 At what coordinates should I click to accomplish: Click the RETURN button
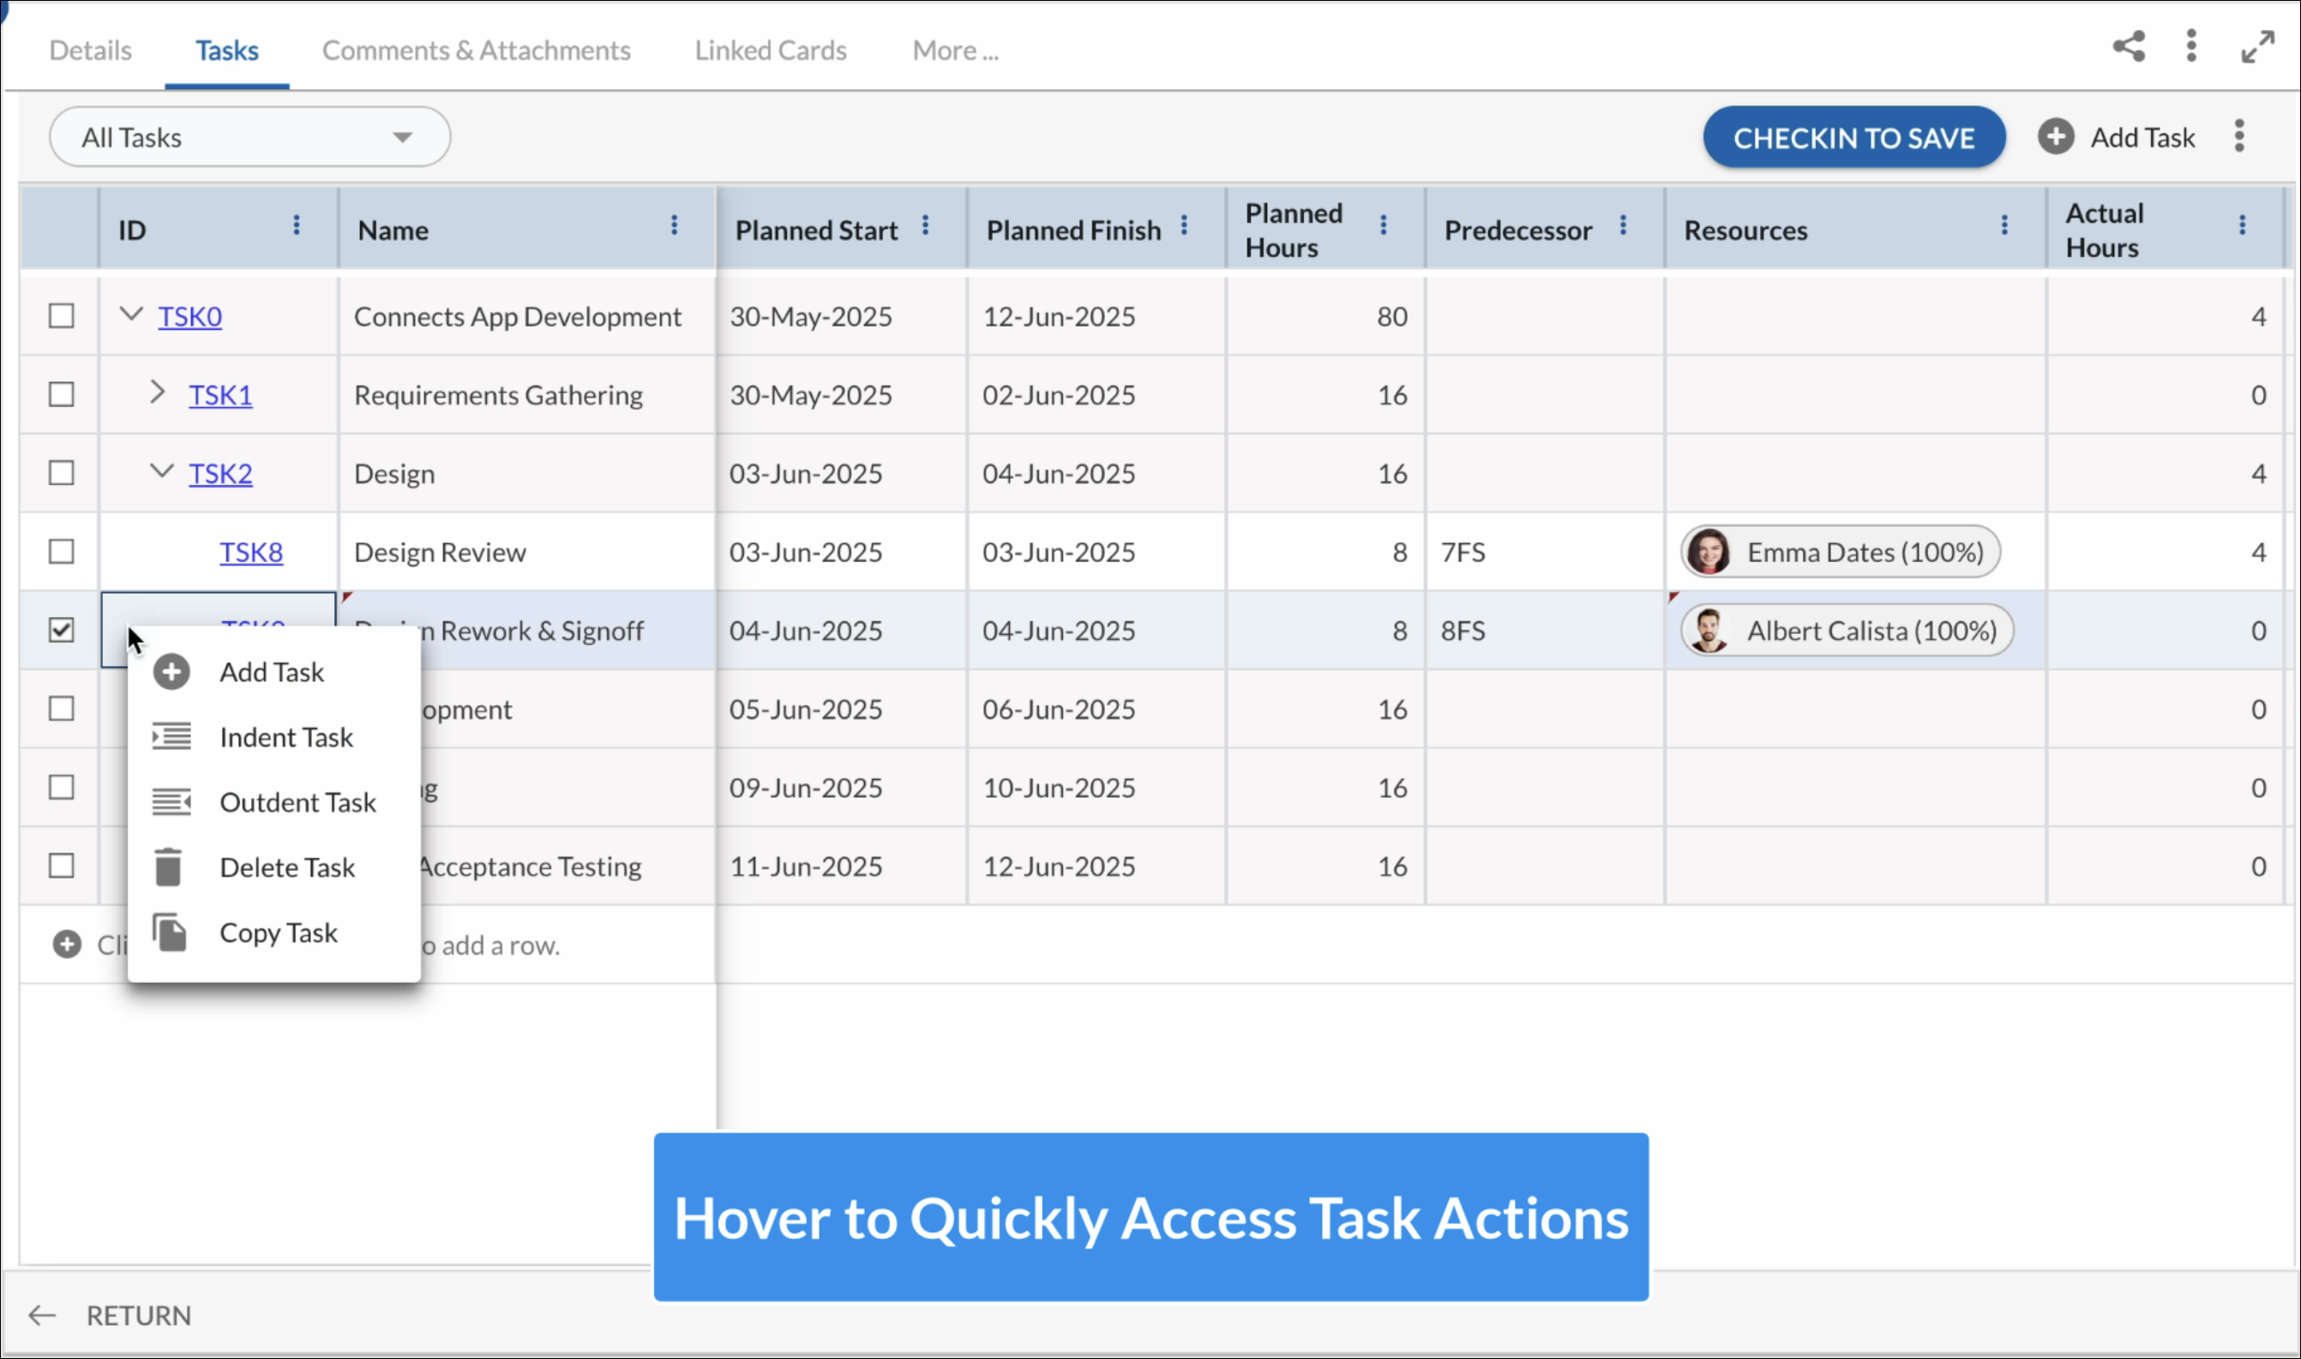[138, 1316]
